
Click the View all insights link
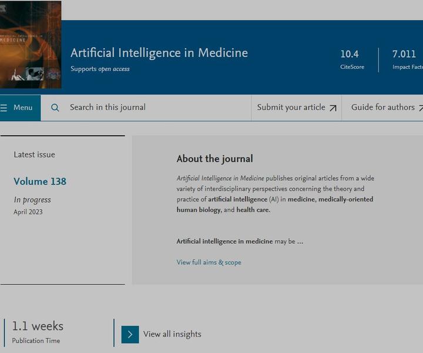click(172, 334)
